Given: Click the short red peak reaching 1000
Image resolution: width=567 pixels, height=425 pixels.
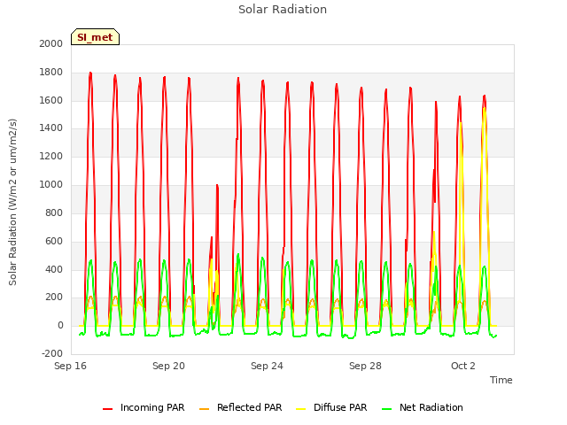Looking at the screenshot, I should tap(217, 186).
